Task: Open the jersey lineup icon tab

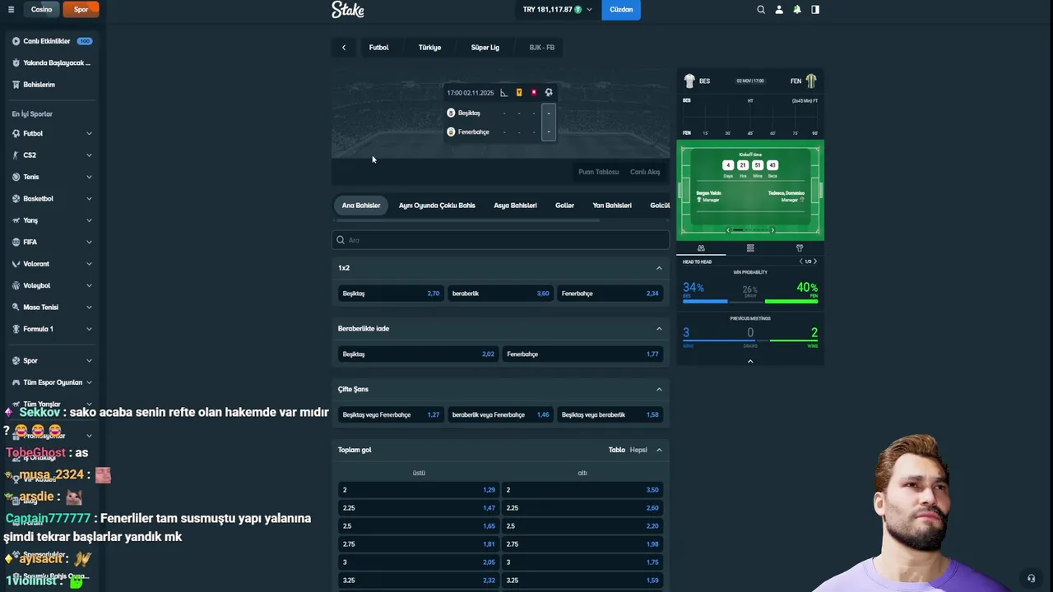Action: pyautogui.click(x=800, y=247)
